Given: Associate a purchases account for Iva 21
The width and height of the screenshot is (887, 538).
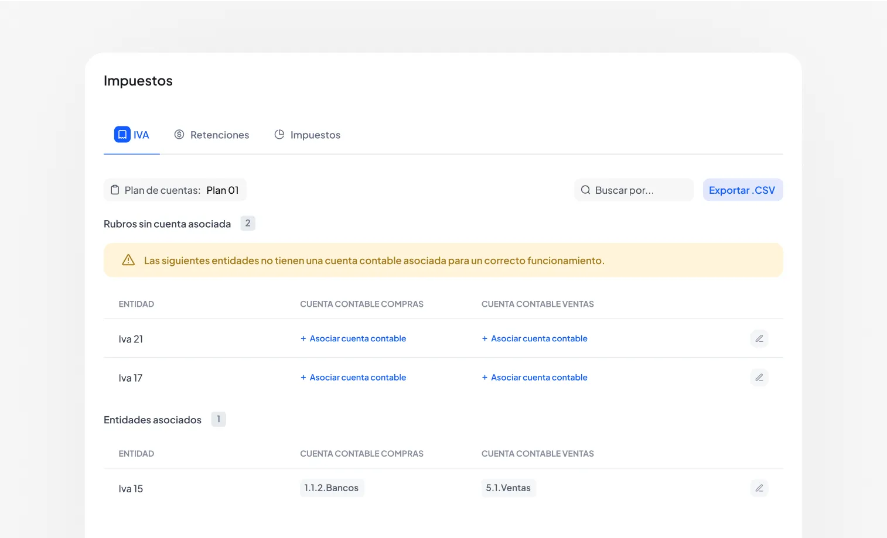Looking at the screenshot, I should pyautogui.click(x=353, y=338).
